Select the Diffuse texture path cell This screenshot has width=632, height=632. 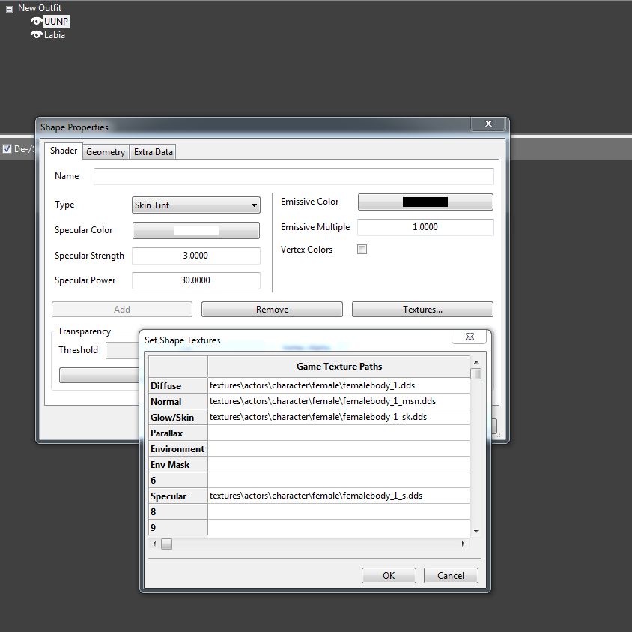point(339,385)
